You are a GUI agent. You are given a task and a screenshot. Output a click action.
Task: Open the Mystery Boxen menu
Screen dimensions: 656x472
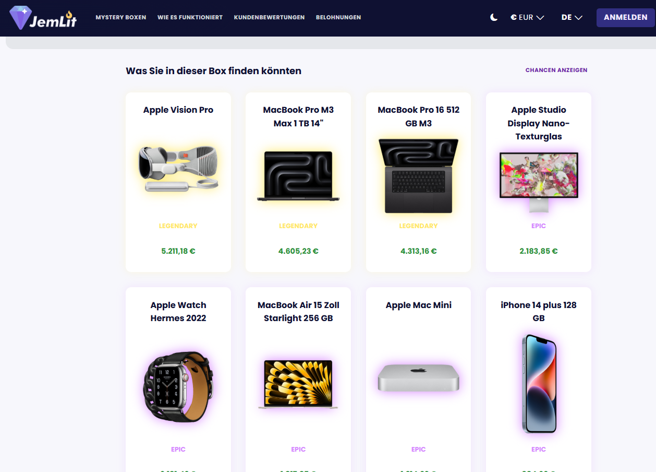pyautogui.click(x=121, y=17)
